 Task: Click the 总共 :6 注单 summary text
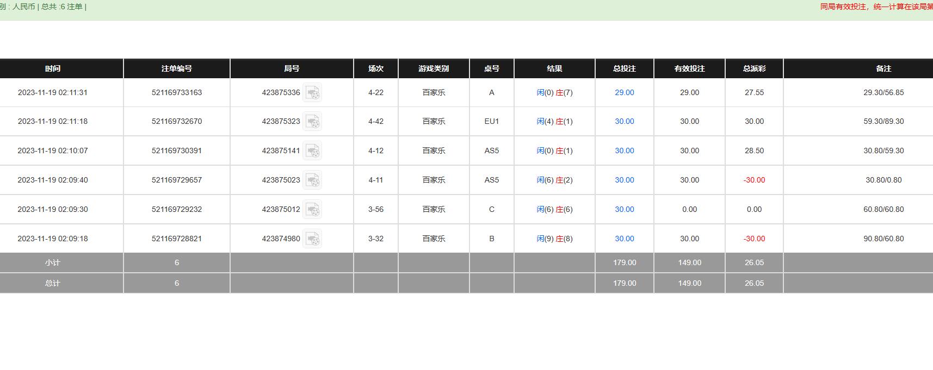[61, 7]
